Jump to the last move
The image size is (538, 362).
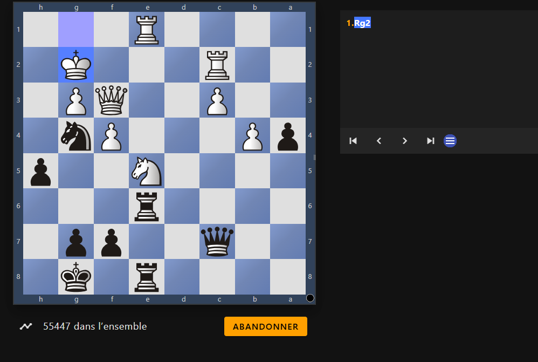pyautogui.click(x=431, y=141)
